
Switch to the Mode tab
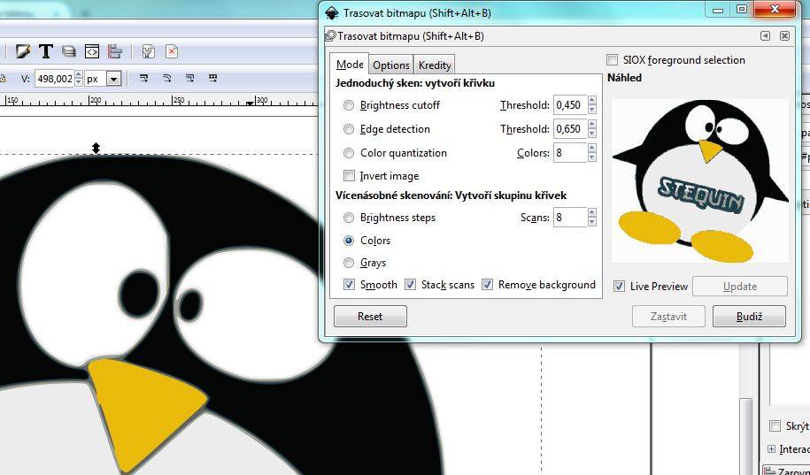(349, 65)
